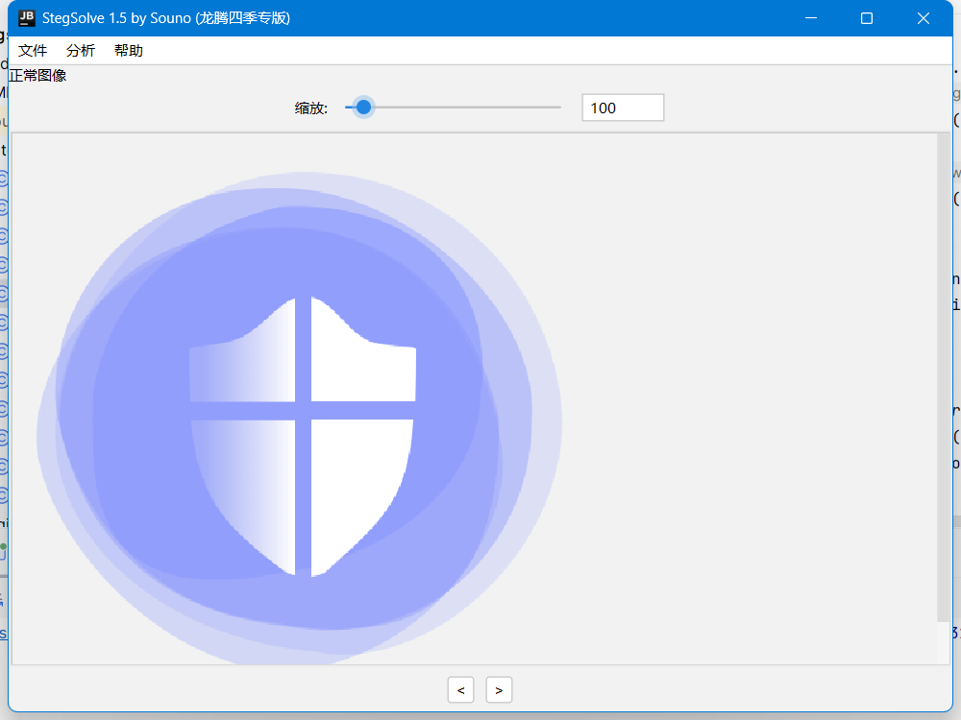The image size is (961, 720).
Task: Open the 帮助 menu
Action: (129, 51)
